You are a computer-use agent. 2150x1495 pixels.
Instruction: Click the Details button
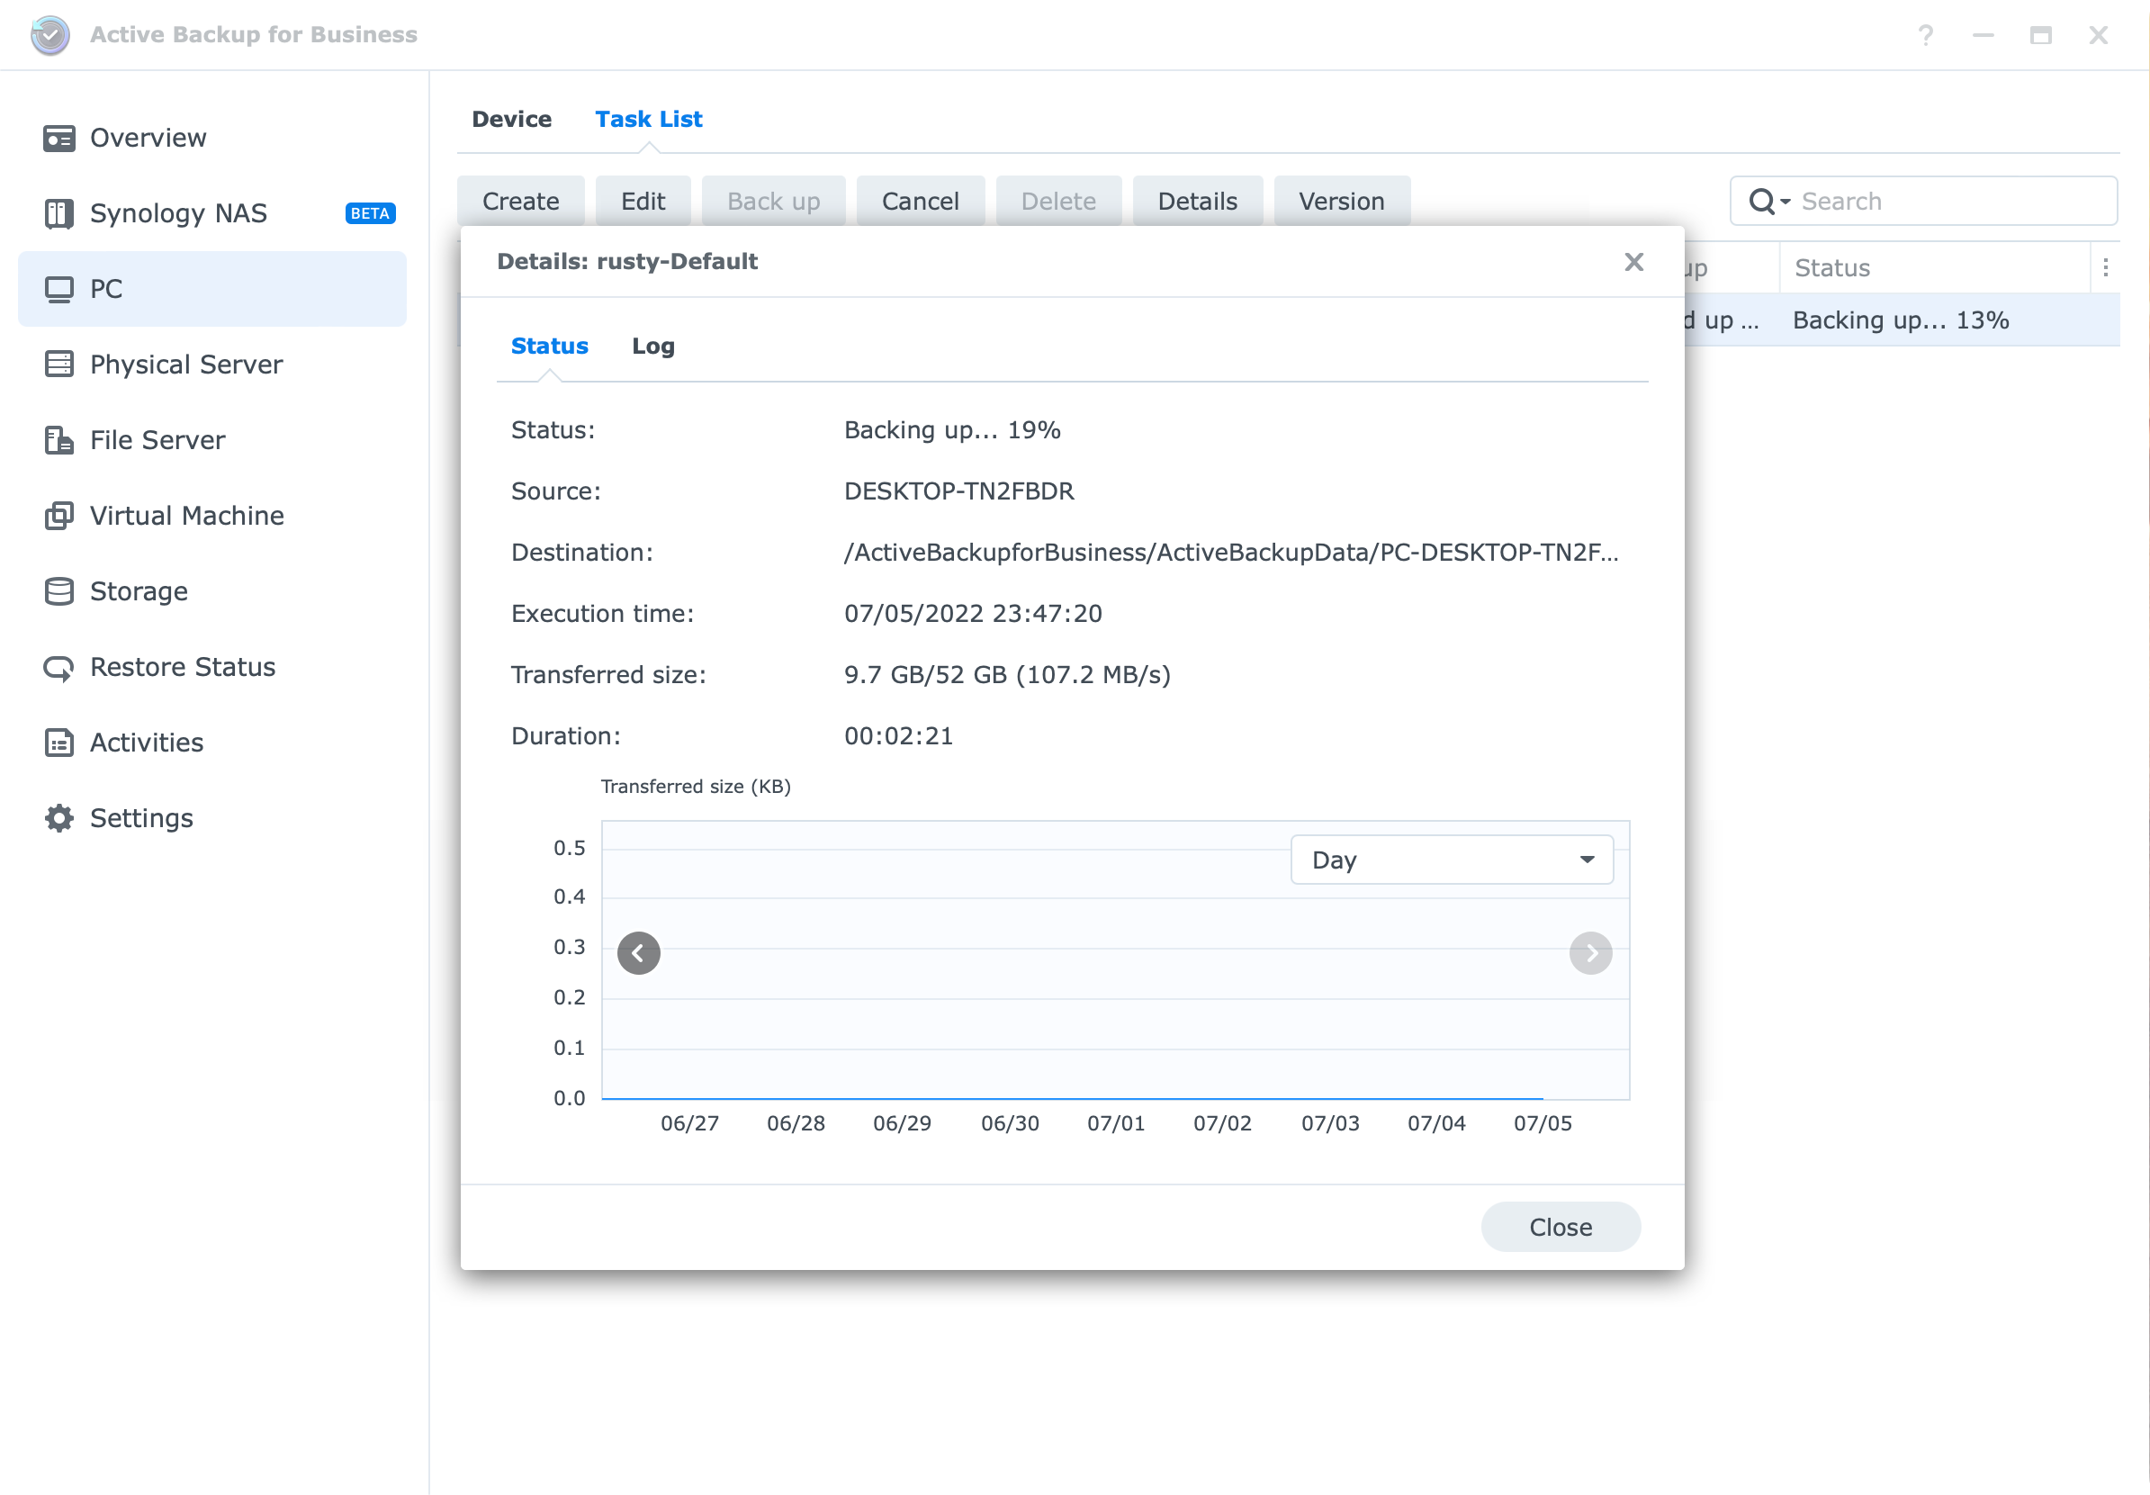(1198, 202)
